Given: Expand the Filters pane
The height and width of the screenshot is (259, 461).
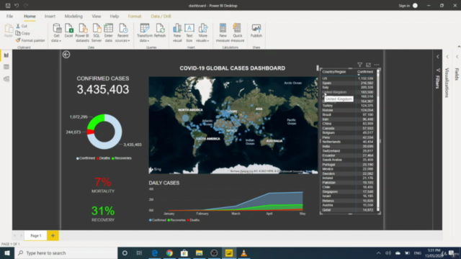Looking at the screenshot, I should [437, 57].
